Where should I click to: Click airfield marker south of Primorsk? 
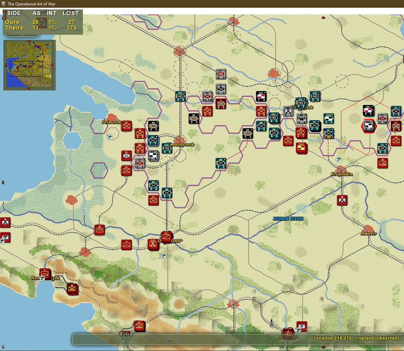pos(110,137)
